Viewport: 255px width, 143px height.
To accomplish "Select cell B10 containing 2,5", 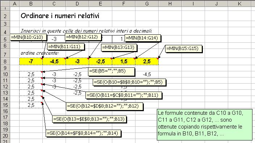I will tap(31, 75).
